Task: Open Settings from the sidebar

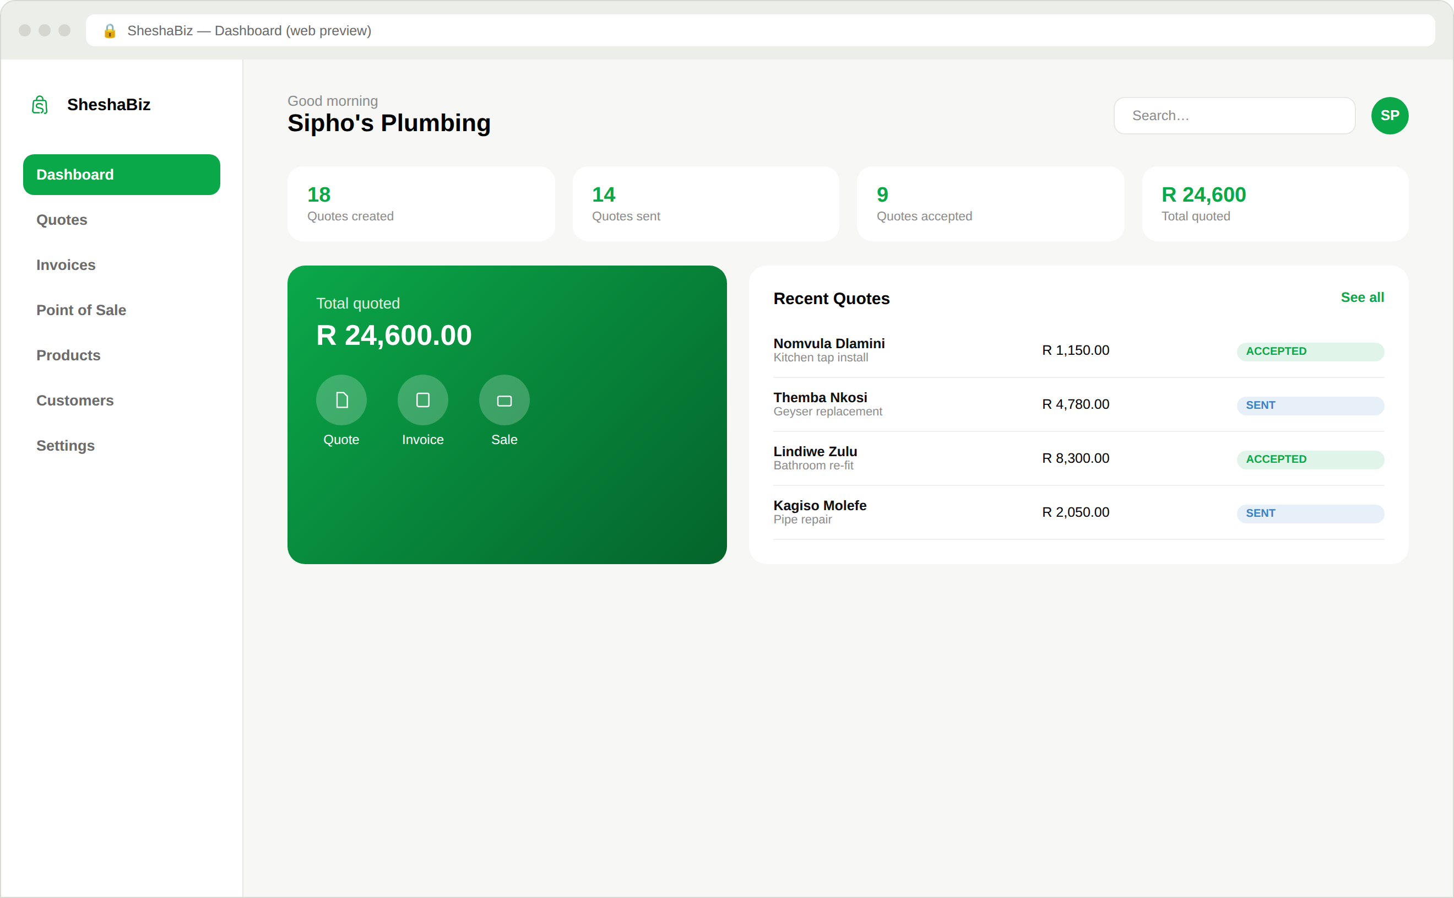Action: tap(122, 446)
